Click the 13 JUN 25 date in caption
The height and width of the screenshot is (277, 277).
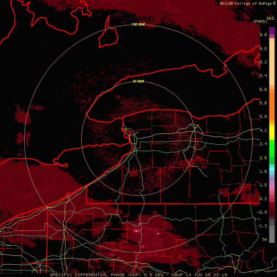[x=198, y=275]
